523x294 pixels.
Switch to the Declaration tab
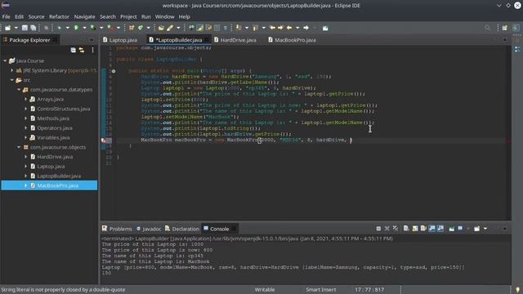click(182, 229)
